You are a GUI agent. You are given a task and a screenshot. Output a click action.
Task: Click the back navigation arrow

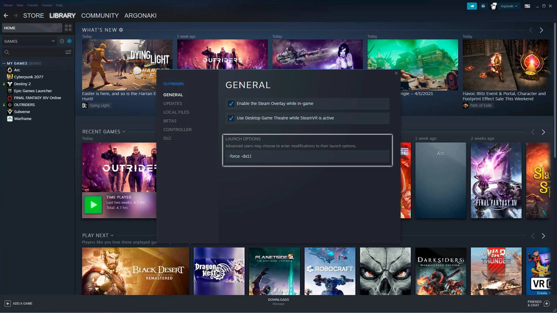[6, 16]
